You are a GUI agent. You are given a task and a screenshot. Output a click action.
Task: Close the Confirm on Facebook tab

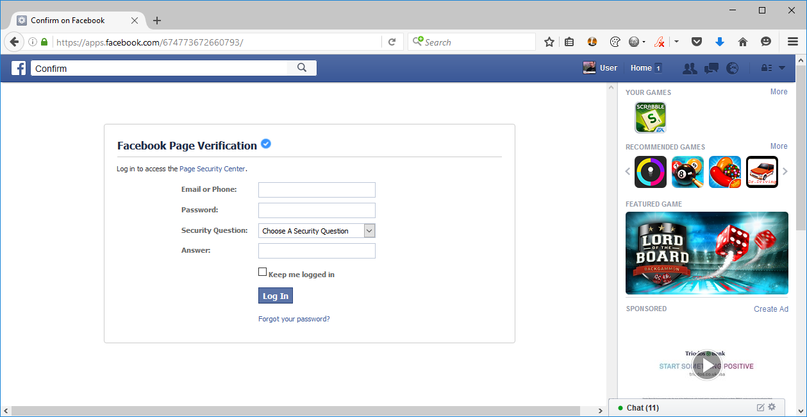pos(135,21)
